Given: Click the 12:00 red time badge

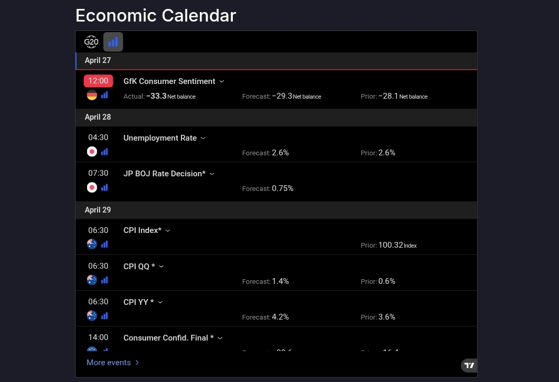Looking at the screenshot, I should [98, 81].
